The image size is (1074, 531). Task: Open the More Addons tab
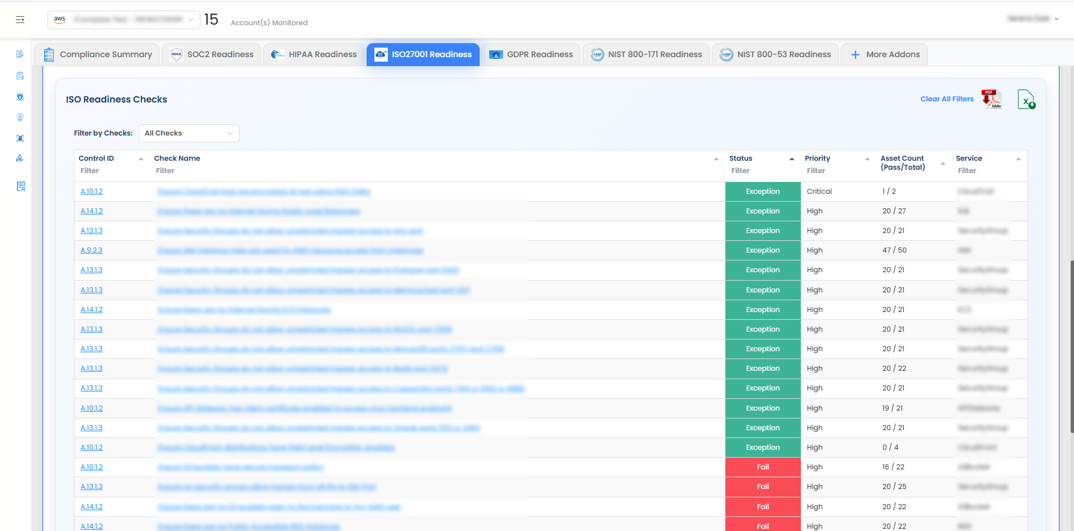pyautogui.click(x=884, y=54)
